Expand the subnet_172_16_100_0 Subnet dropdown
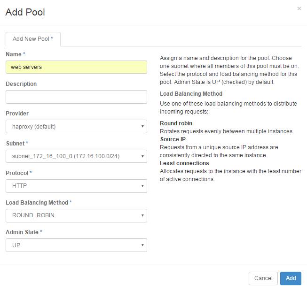The height and width of the screenshot is (290, 307). pos(76,156)
